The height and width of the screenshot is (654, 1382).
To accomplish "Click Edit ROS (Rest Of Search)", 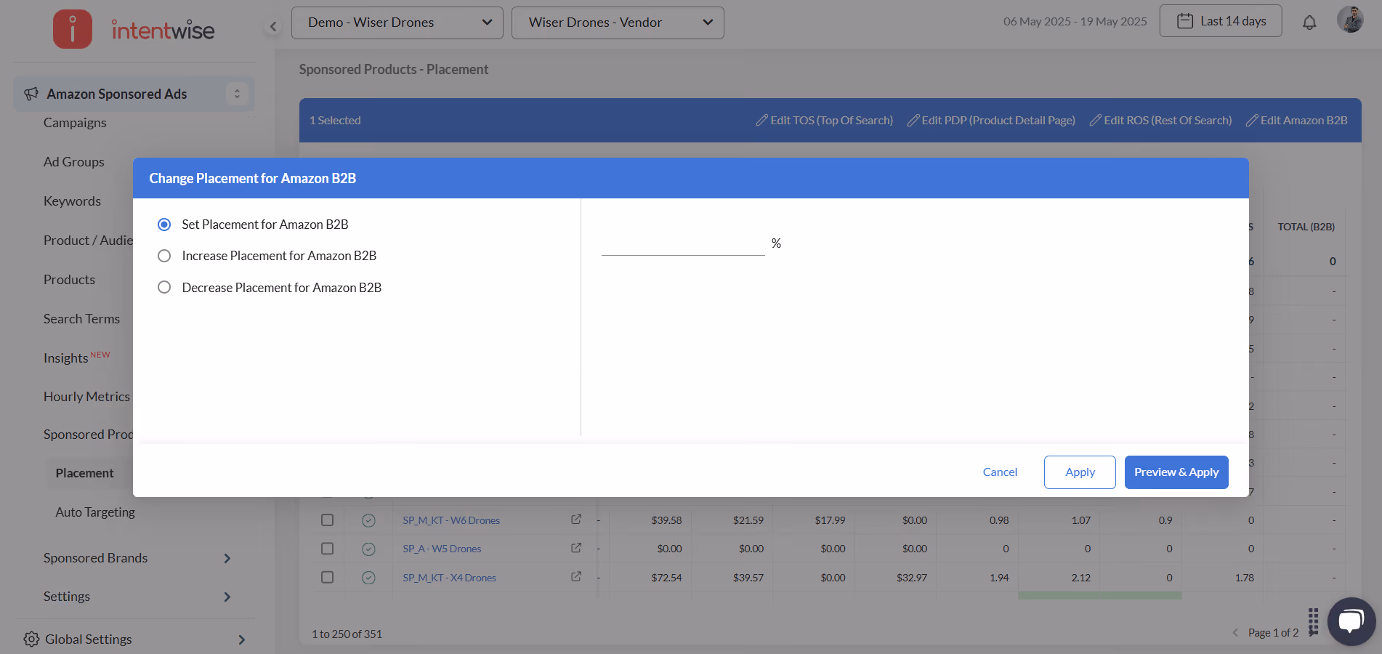I will (x=1160, y=120).
